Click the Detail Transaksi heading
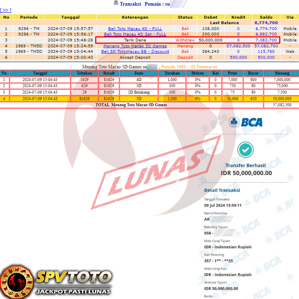This screenshot has height=299, width=299. tap(222, 190)
